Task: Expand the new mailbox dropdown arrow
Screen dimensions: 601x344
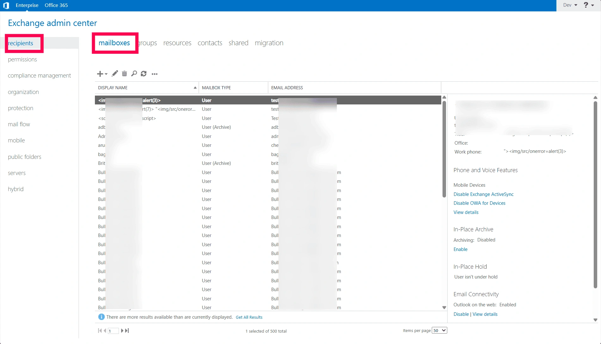Action: 106,74
